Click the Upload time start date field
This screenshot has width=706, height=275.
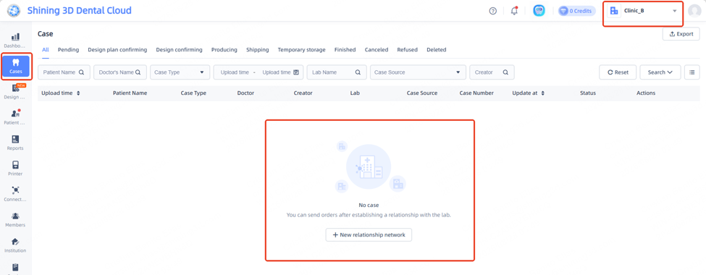pos(235,72)
